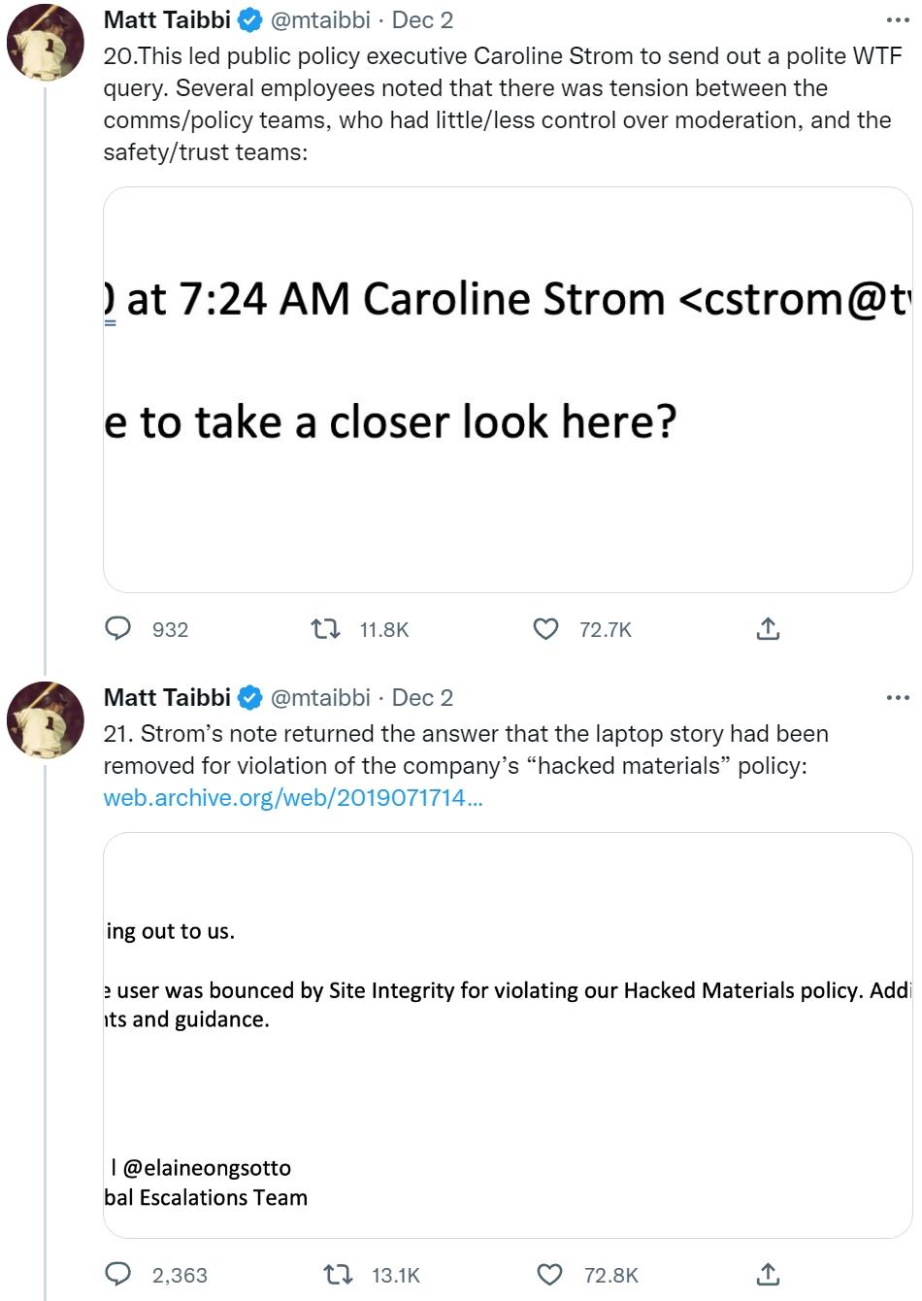Open Matt Taibbi's avatar on tweet 21
The image size is (922, 1301).
point(47,721)
